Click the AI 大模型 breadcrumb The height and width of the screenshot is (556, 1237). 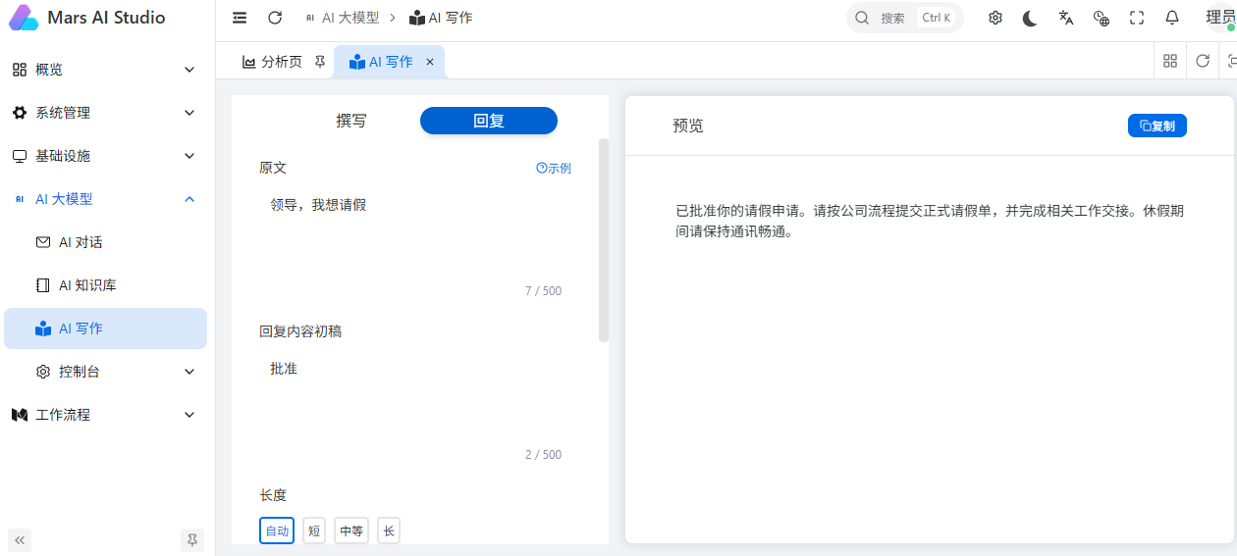(343, 18)
